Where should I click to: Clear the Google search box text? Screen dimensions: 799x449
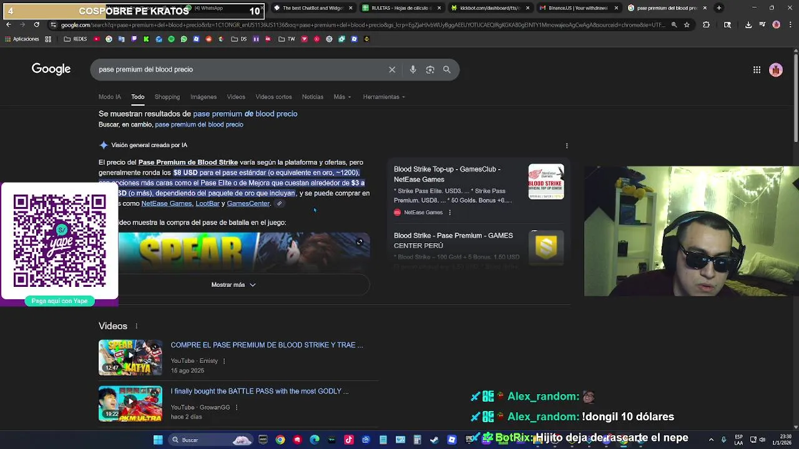[x=392, y=69]
